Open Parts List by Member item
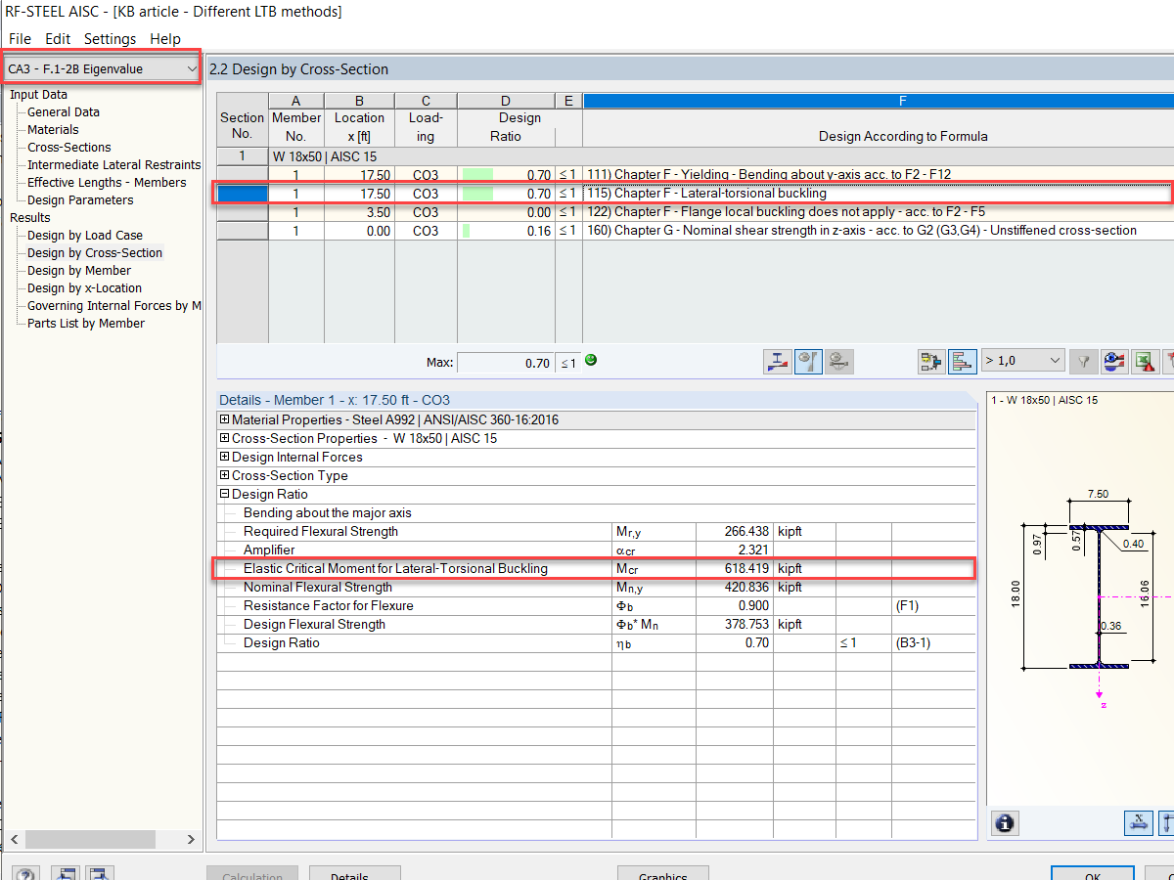Viewport: 1174px width, 880px height. pos(86,324)
